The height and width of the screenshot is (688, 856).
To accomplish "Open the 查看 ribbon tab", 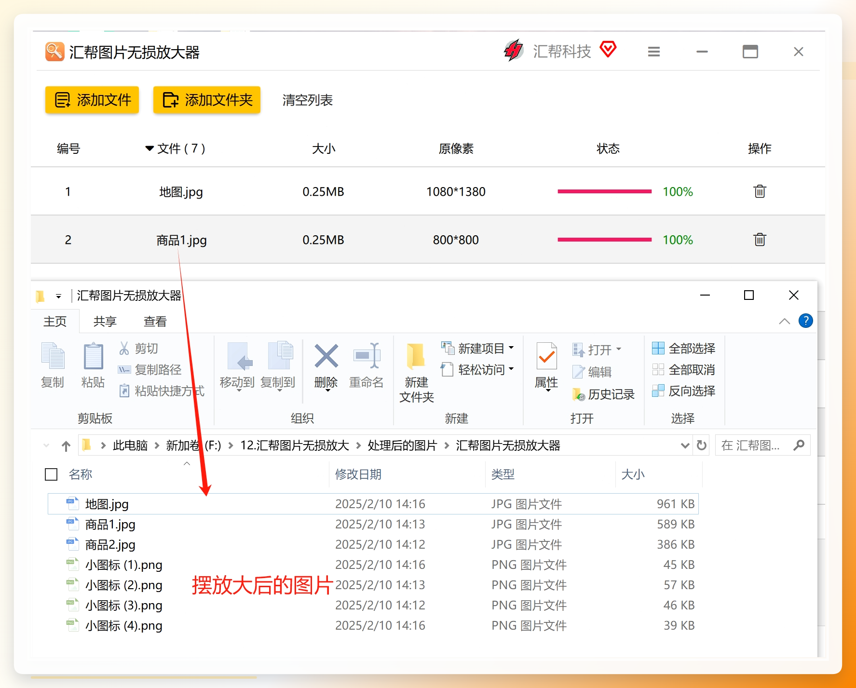I will [155, 322].
